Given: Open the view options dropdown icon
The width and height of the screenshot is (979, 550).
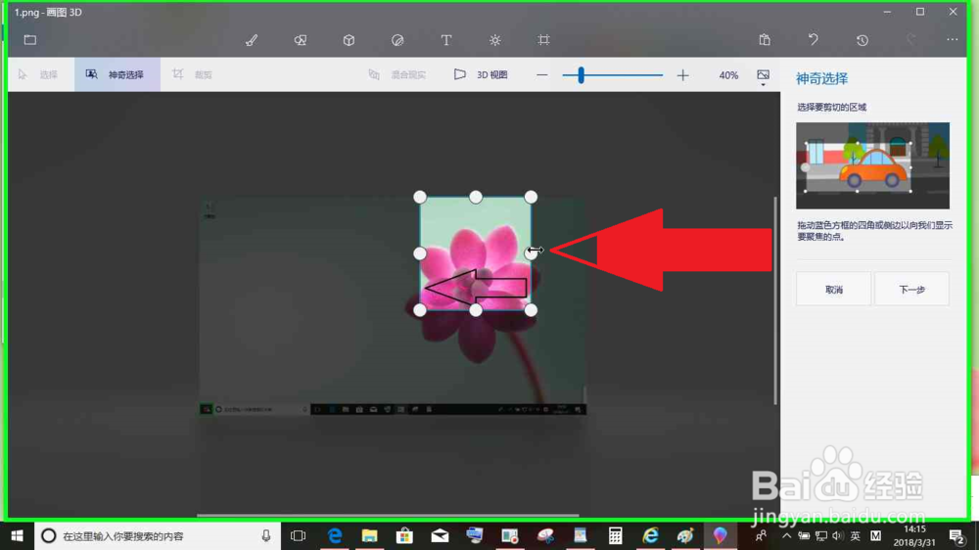Looking at the screenshot, I should tap(763, 76).
